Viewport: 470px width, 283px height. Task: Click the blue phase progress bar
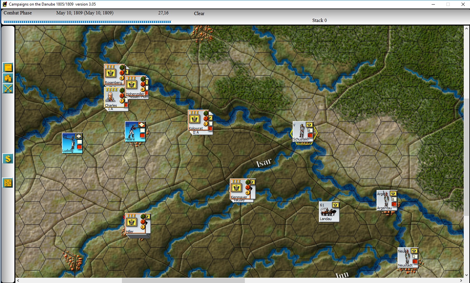click(87, 22)
